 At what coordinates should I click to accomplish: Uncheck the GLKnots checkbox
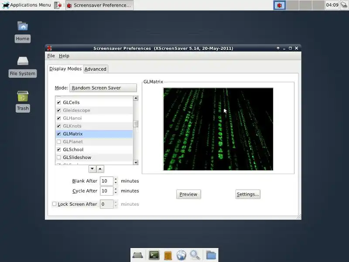[x=59, y=126]
